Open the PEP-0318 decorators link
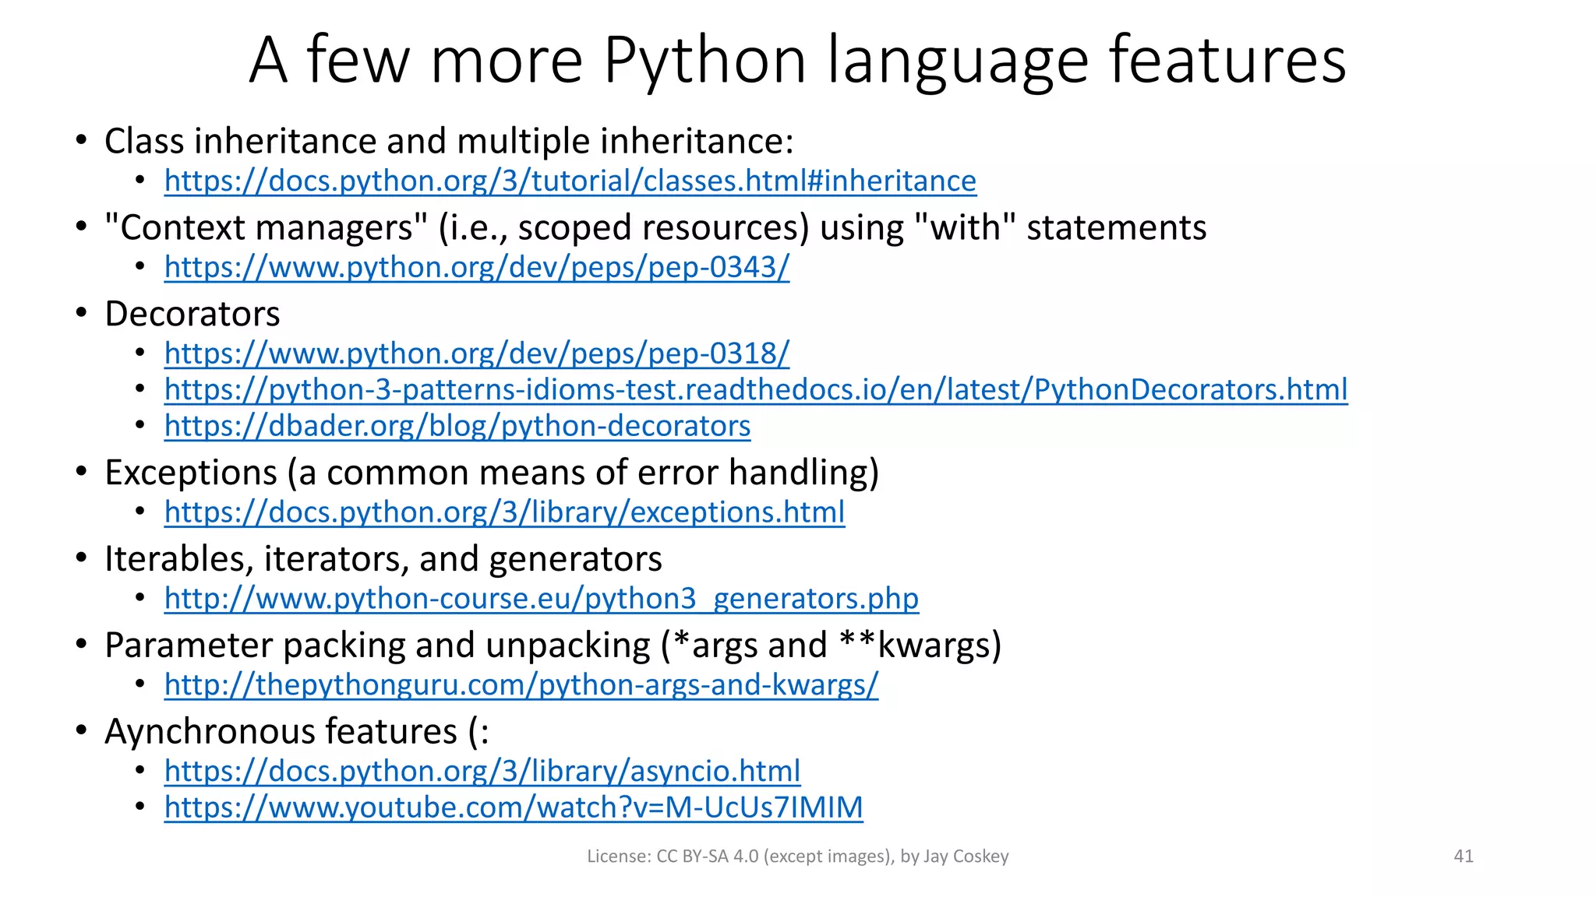This screenshot has height=897, width=1596. pos(476,354)
